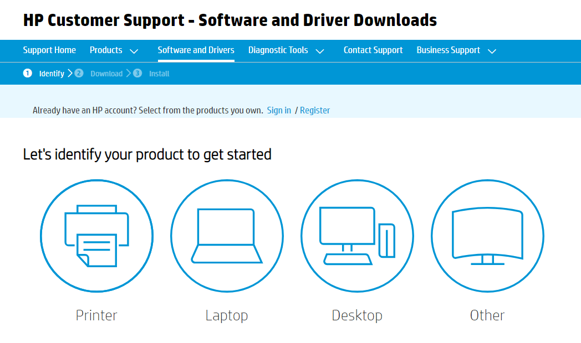
Task: Go to Support Home in navigation
Action: pos(49,50)
